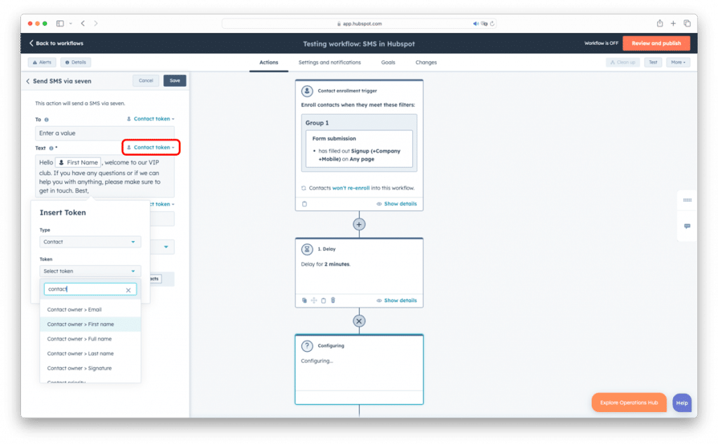718x445 pixels.
Task: Open the circled Contact token dropdown for Text
Action: (151, 147)
